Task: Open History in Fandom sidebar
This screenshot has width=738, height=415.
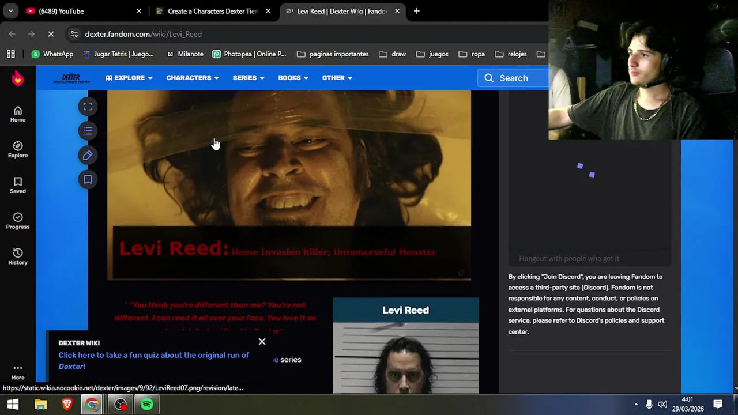Action: [18, 257]
